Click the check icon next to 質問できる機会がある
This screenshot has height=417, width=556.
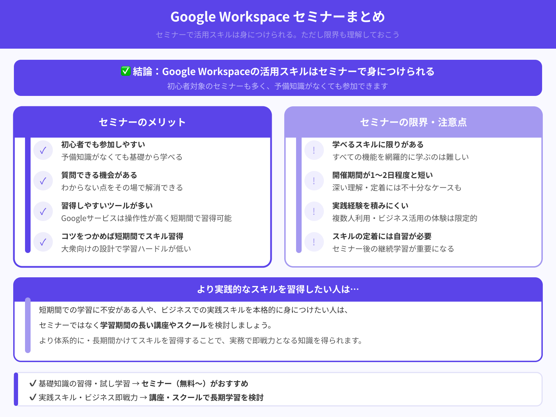pos(43,181)
